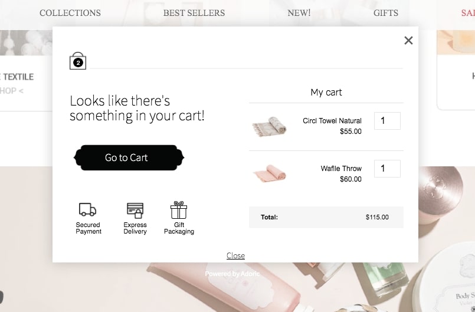Click the Waffle Throw product name
The width and height of the screenshot is (475, 312).
tap(341, 169)
